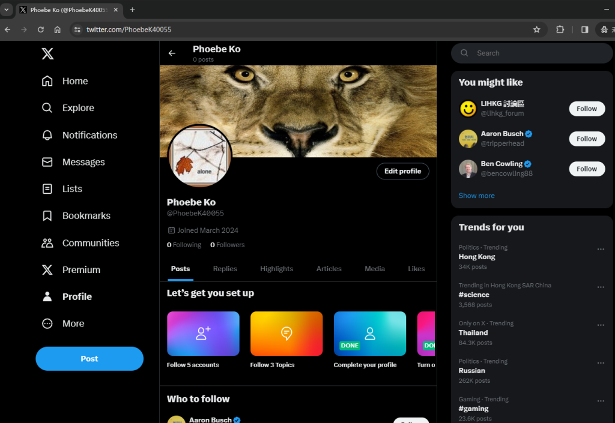Open more options for Thailand trend
This screenshot has width=615, height=423.
click(601, 325)
